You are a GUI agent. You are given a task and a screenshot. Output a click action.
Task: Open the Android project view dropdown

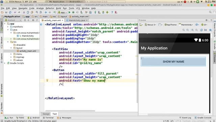coord(13,20)
